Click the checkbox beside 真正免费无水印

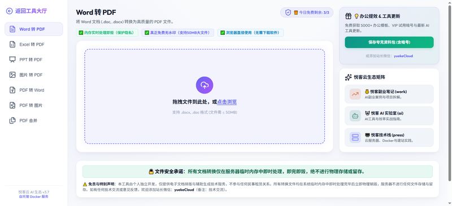point(147,33)
